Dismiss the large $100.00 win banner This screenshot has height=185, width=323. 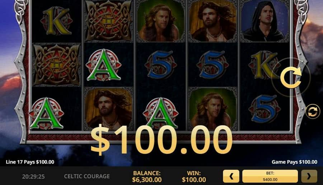pyautogui.click(x=161, y=140)
